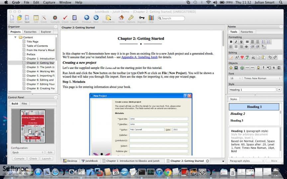Open the Epub configuration dropdown
The image size is (287, 179).
[x=28, y=152]
